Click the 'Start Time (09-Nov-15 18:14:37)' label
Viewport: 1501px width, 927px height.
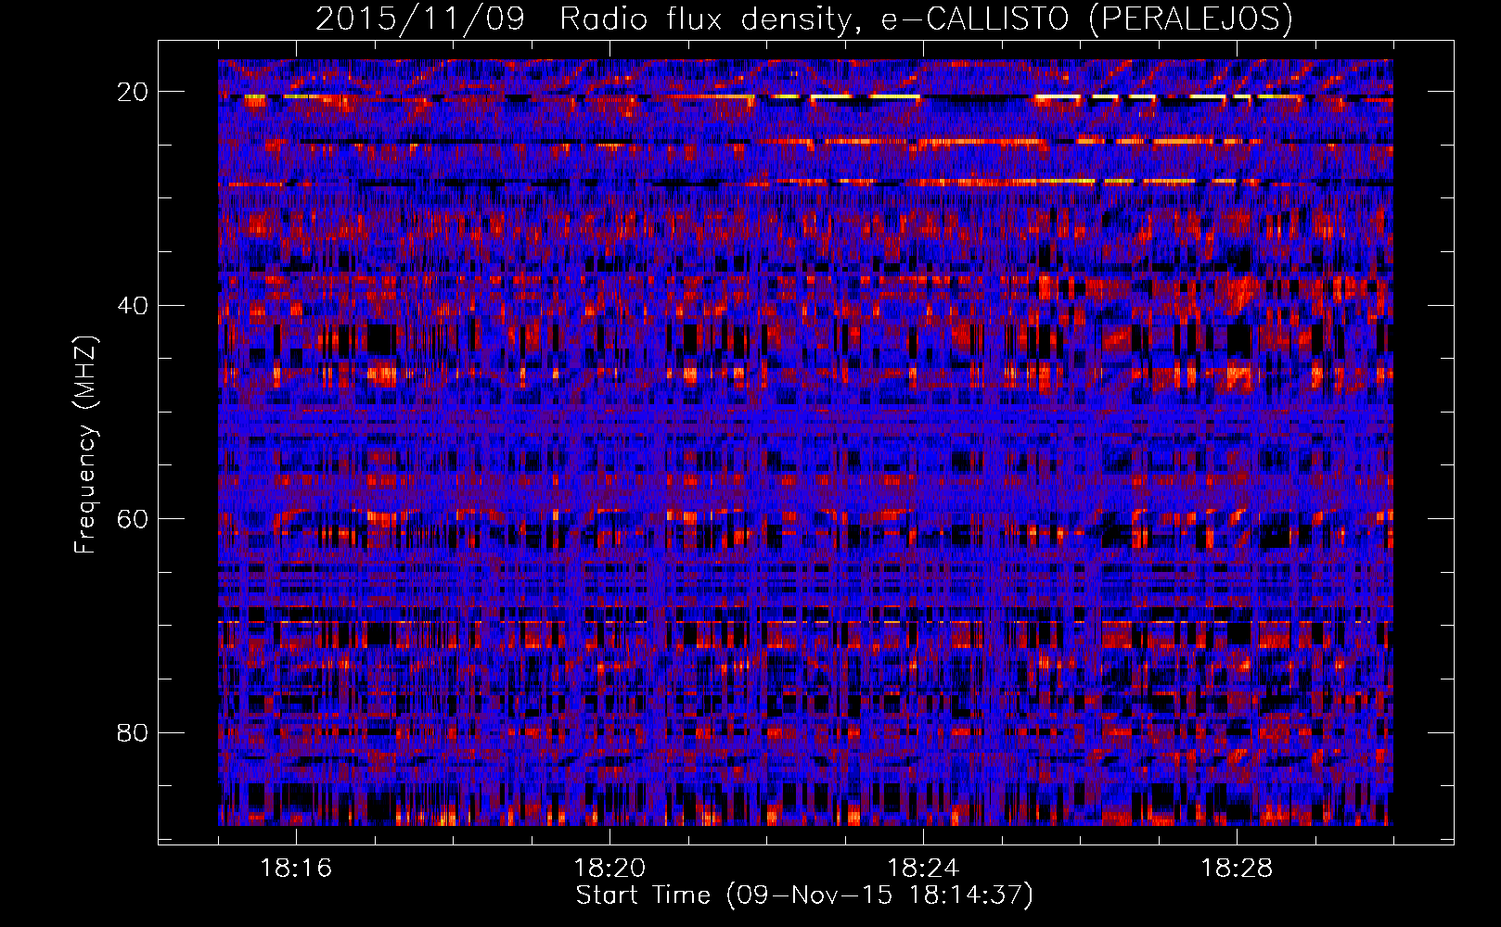(x=804, y=895)
